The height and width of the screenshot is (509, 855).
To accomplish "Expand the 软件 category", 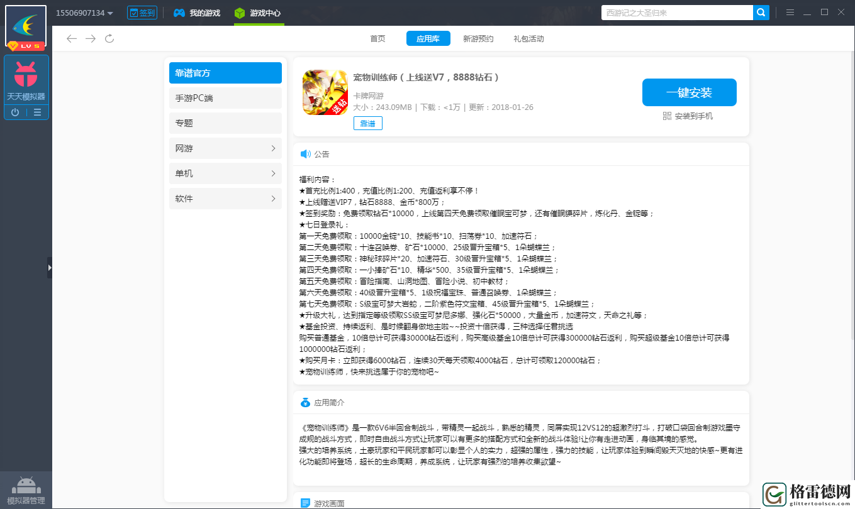I will pyautogui.click(x=225, y=199).
